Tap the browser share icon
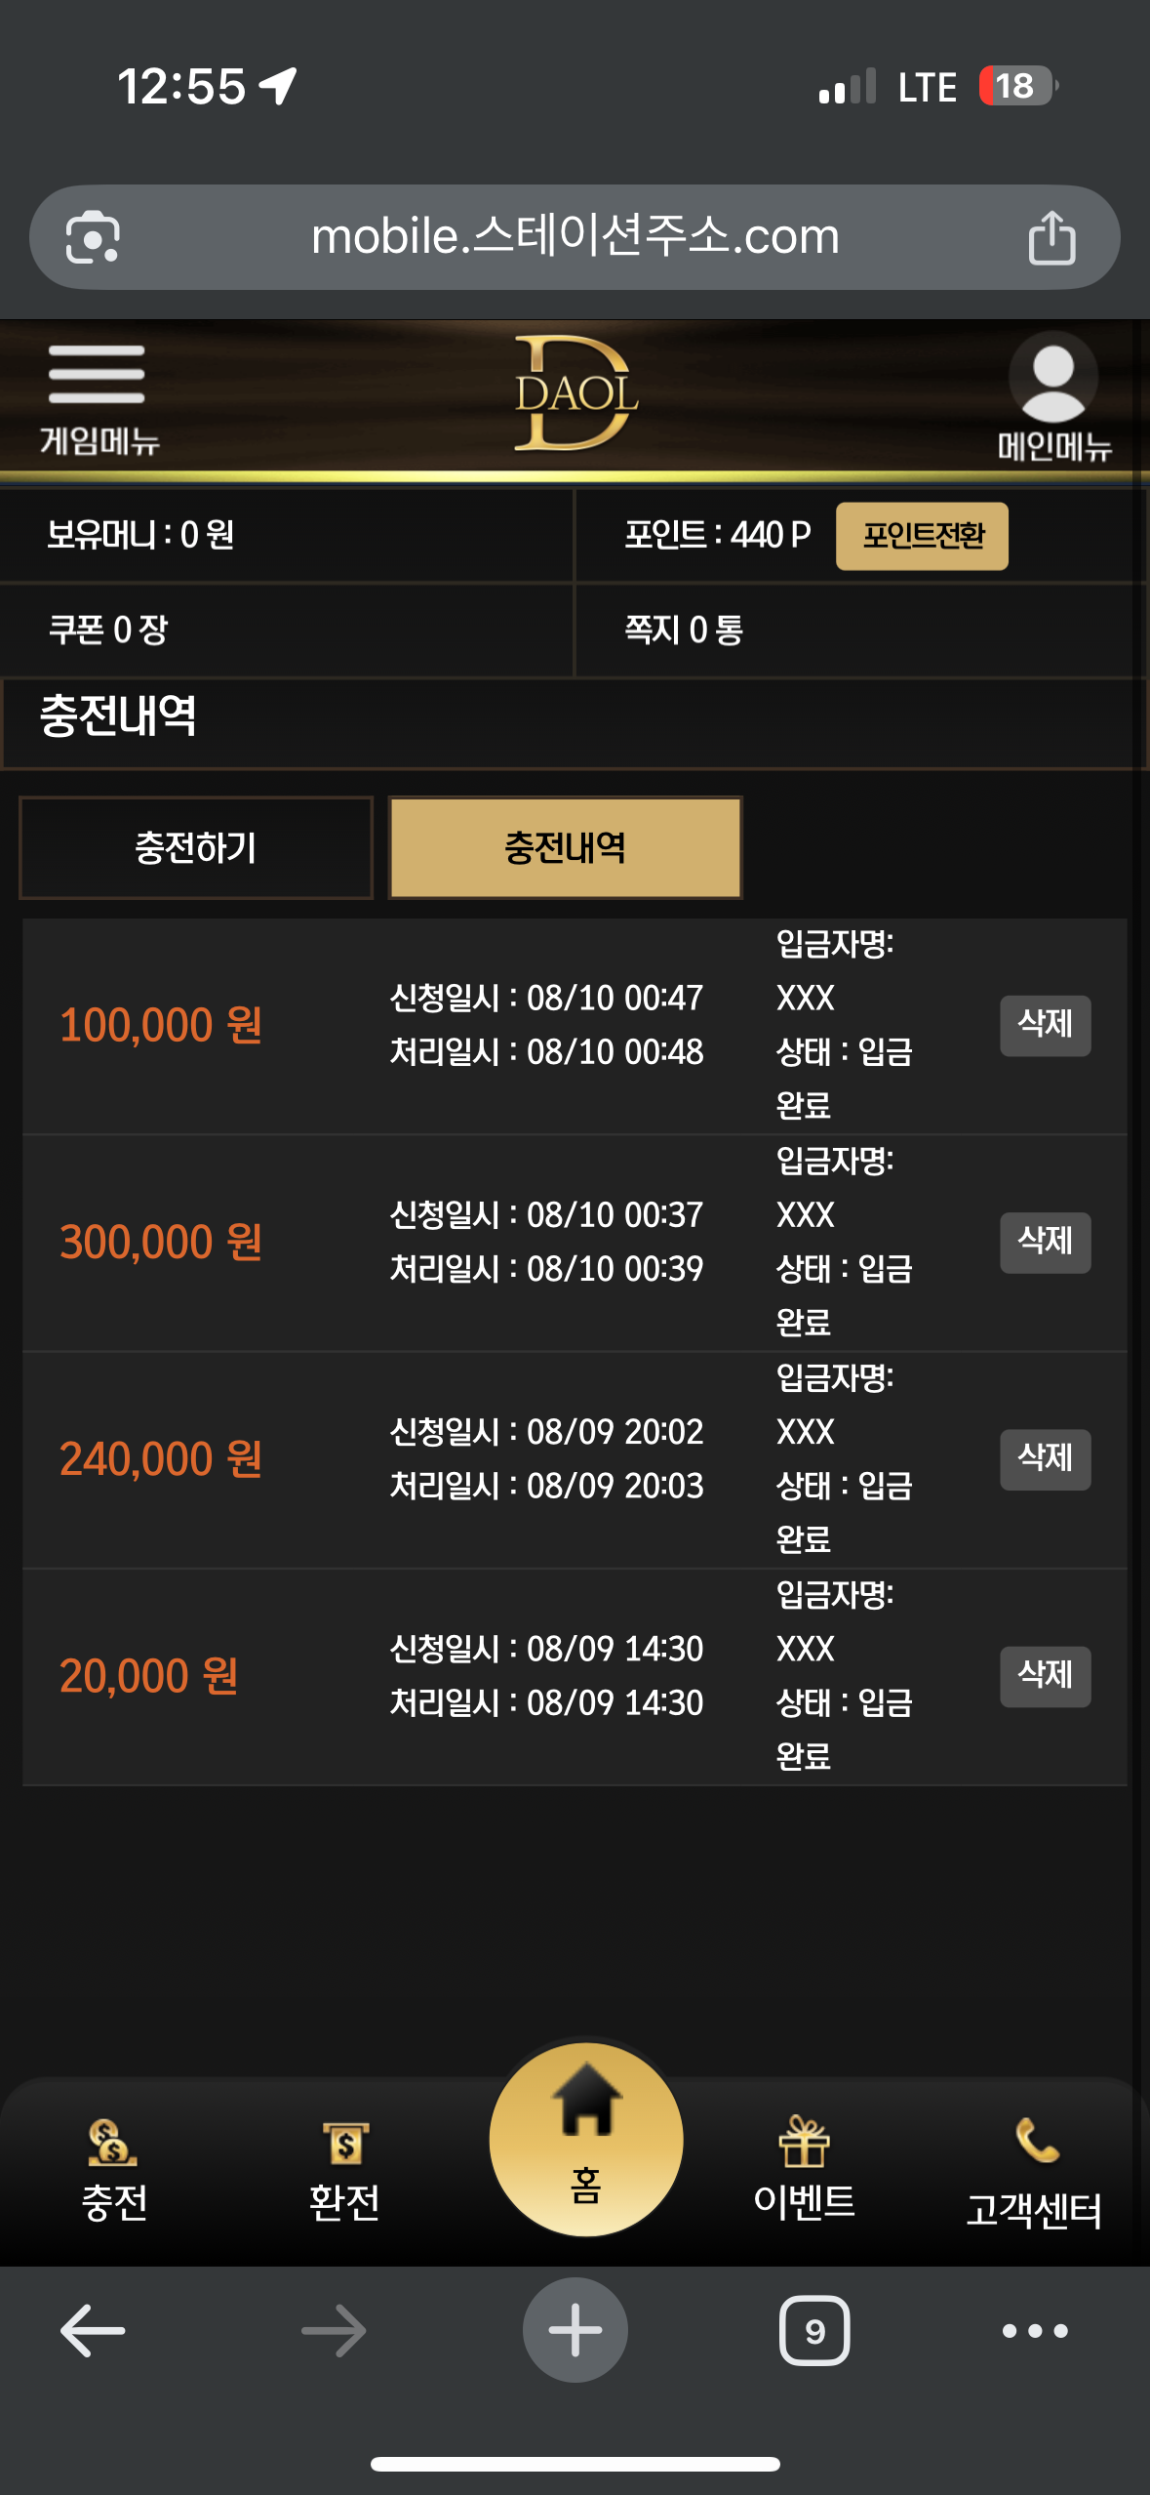The height and width of the screenshot is (2495, 1150). (x=1051, y=237)
